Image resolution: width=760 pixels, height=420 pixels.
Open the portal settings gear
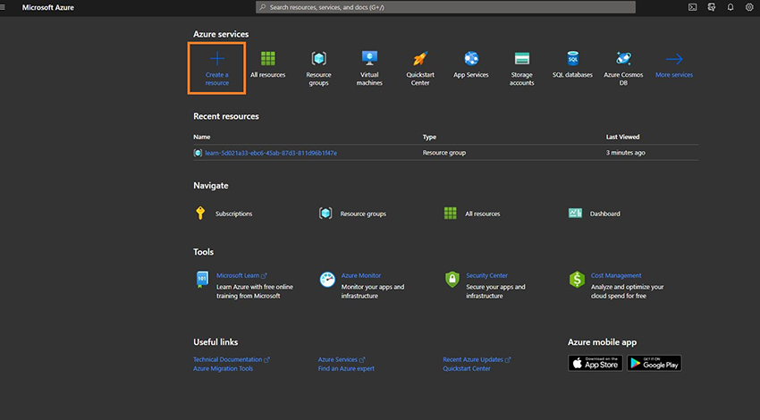click(x=749, y=7)
